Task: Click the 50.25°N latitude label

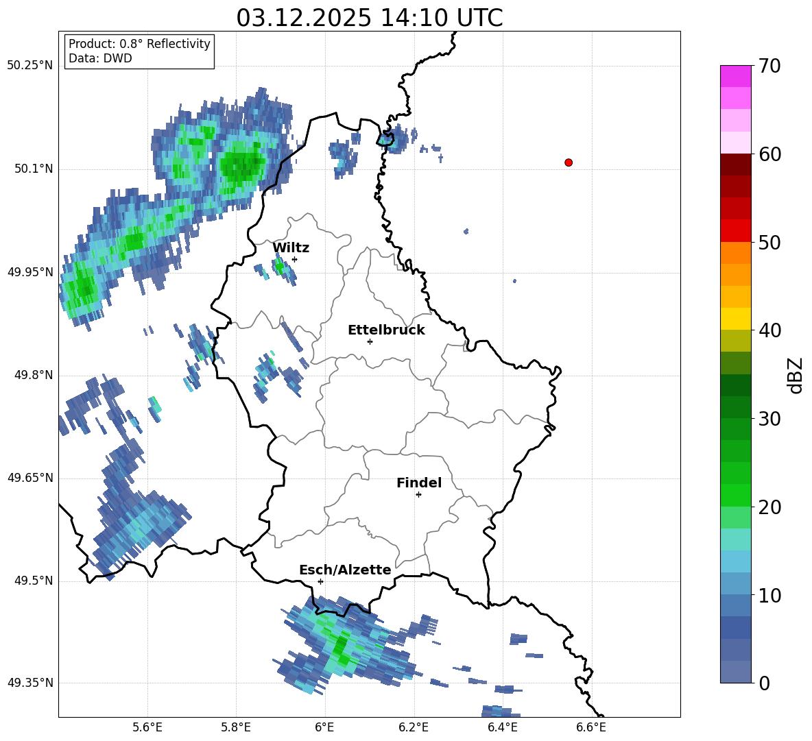Action: pyautogui.click(x=30, y=66)
